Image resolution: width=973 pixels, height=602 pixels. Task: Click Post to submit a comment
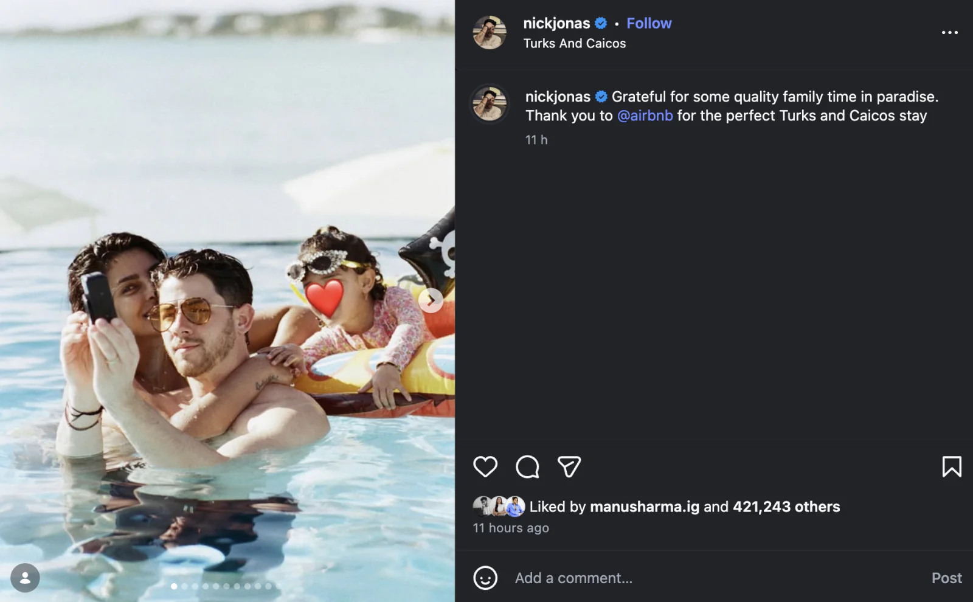click(x=947, y=578)
